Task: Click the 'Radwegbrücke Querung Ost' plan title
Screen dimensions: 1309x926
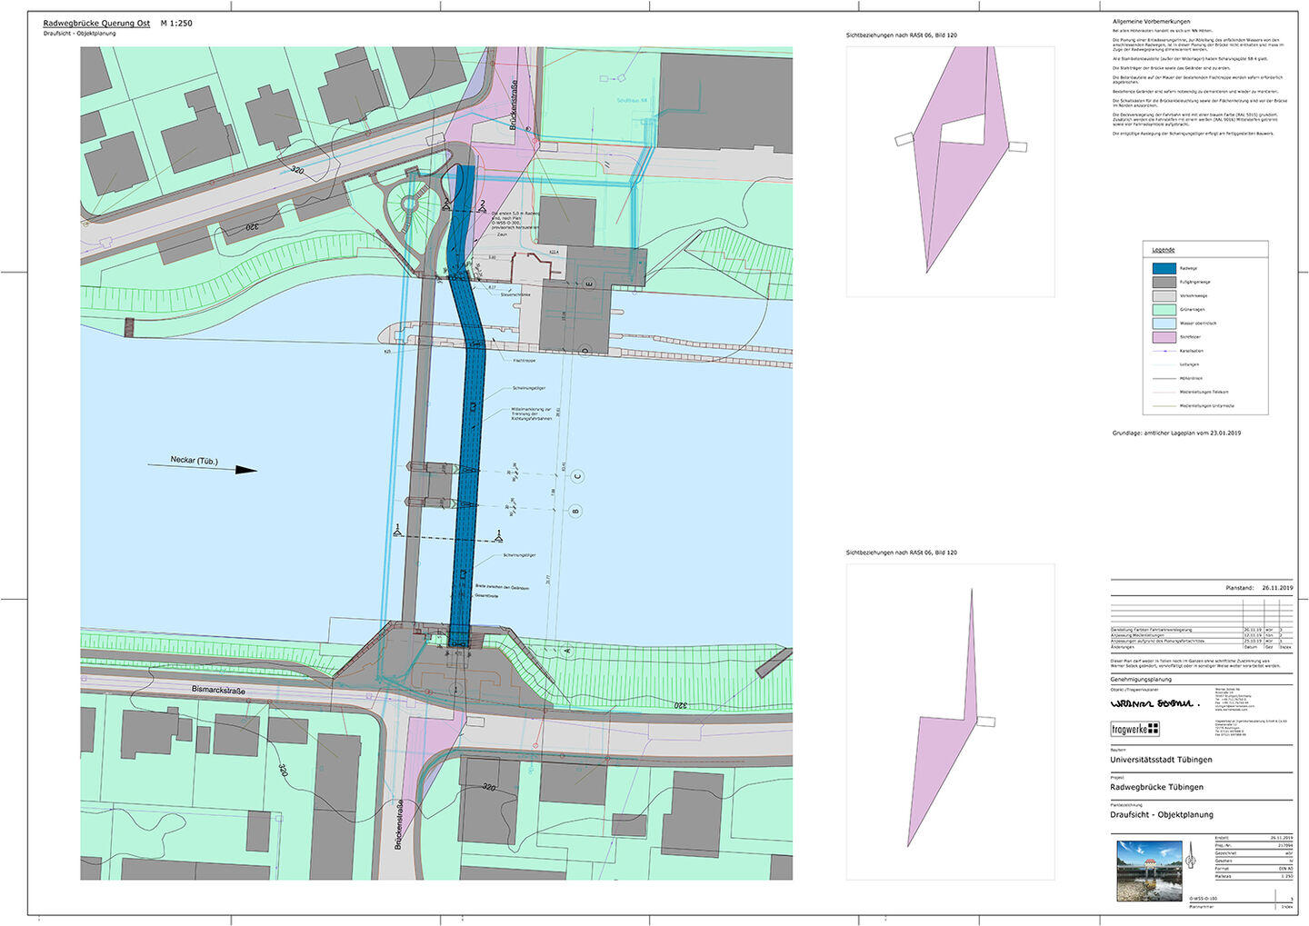Action: click(x=96, y=23)
